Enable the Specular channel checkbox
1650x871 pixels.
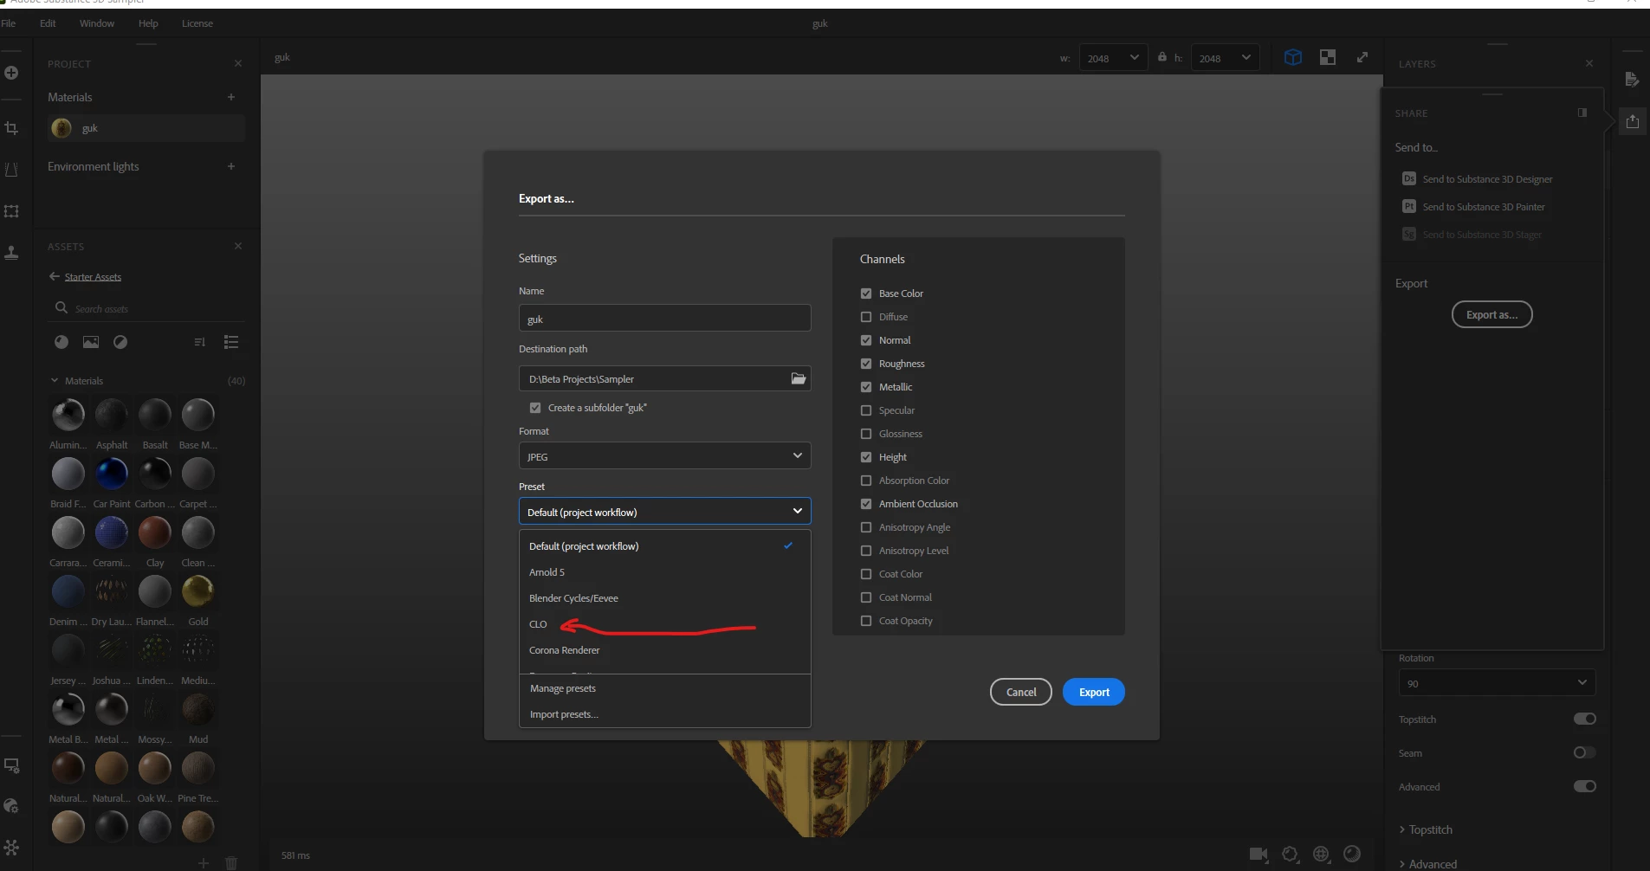866,410
